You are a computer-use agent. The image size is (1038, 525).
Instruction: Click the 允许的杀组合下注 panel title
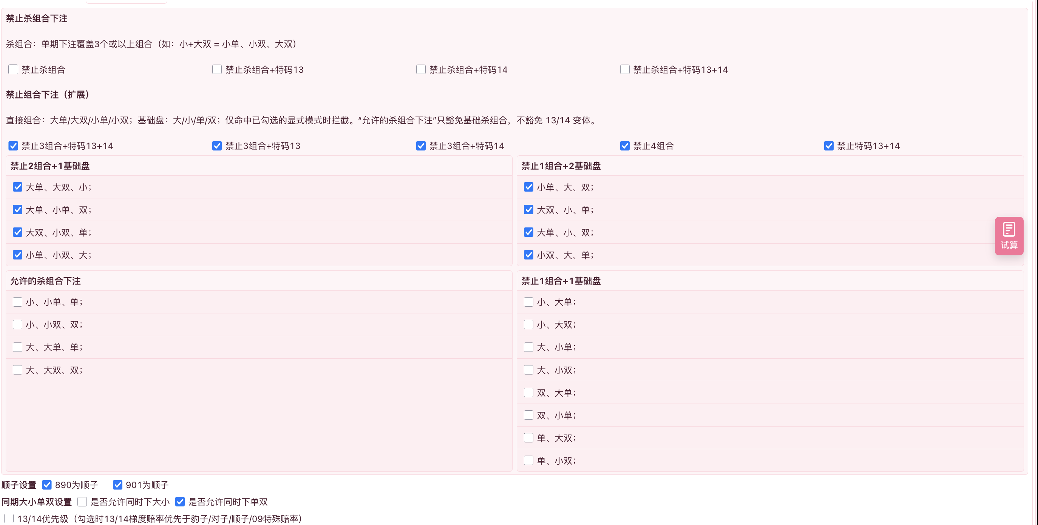click(46, 281)
